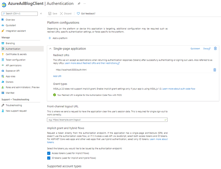Click the Discard button label

coord(68,14)
